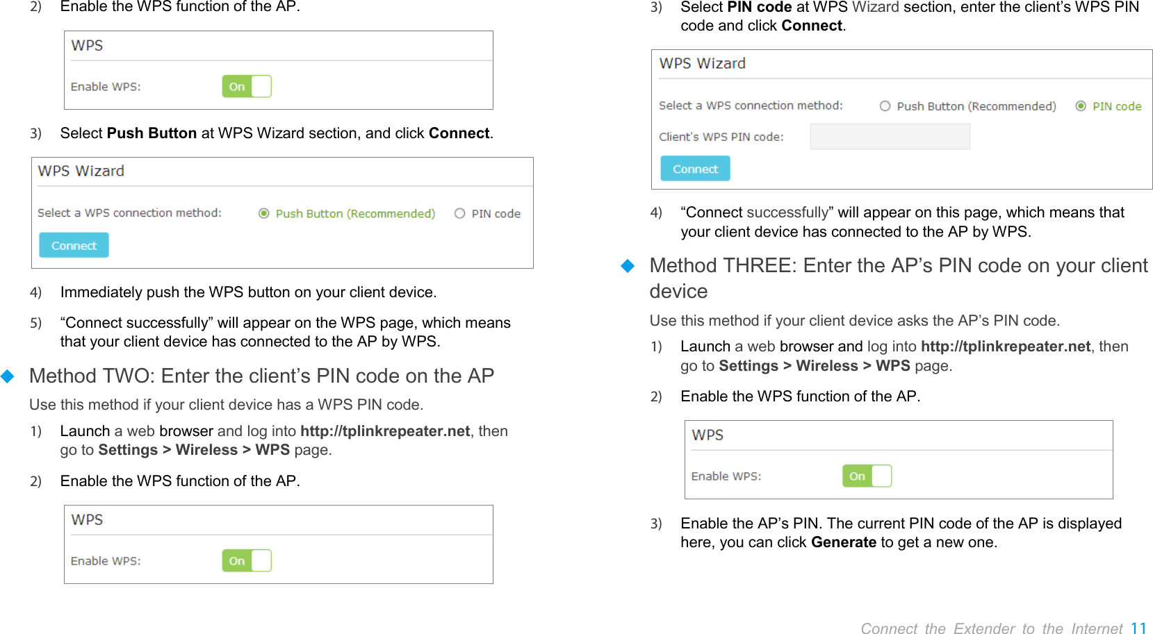1153x634 pixels.
Task: Click 'WPS Wizard' title in the Push Button screenshot
Action: click(x=81, y=171)
